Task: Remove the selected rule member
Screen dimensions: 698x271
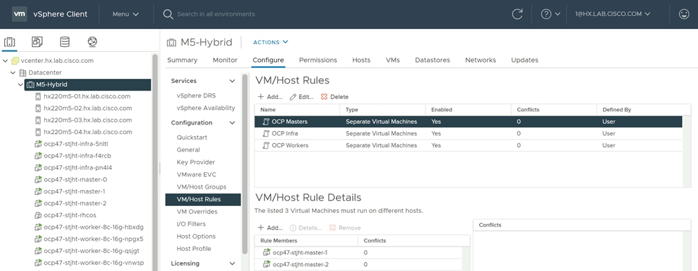Action: coord(345,228)
